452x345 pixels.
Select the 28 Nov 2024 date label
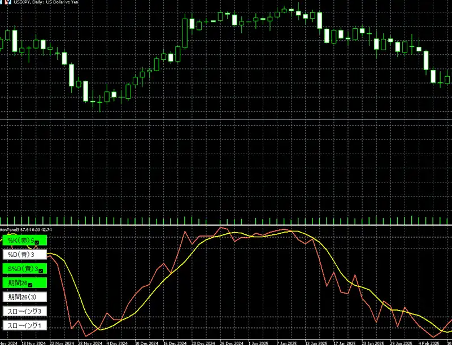[91, 342]
